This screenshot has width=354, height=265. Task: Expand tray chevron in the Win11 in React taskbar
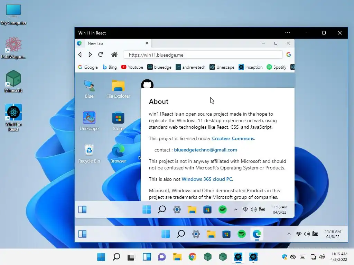coord(289,234)
